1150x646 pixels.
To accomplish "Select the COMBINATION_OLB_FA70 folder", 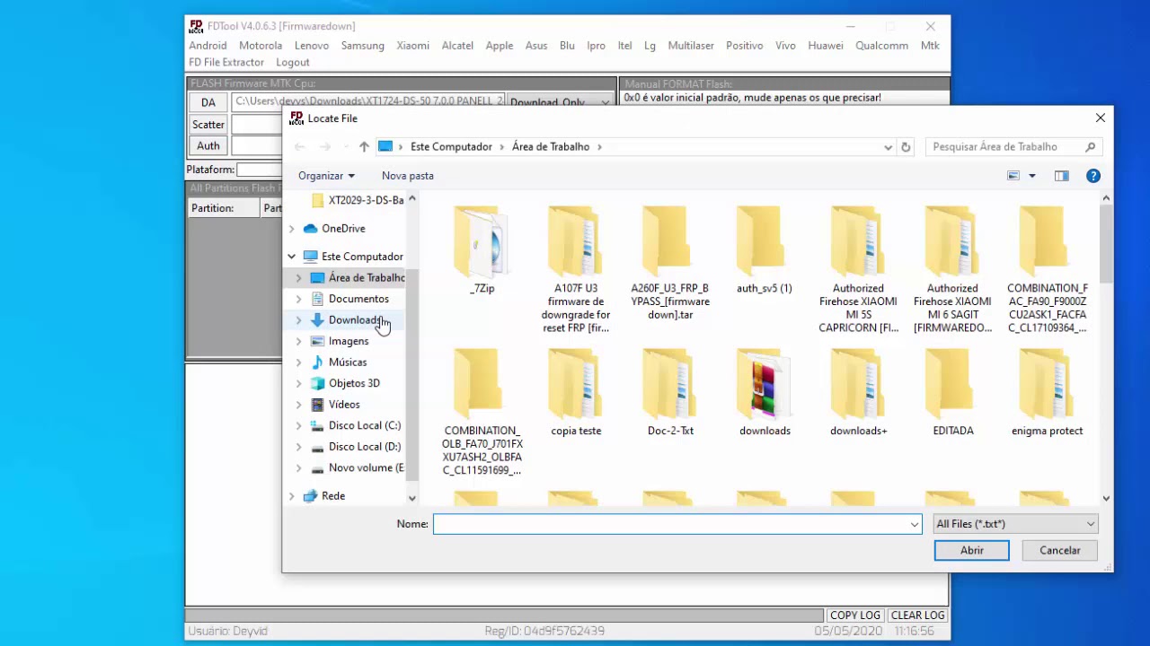I will [x=482, y=412].
